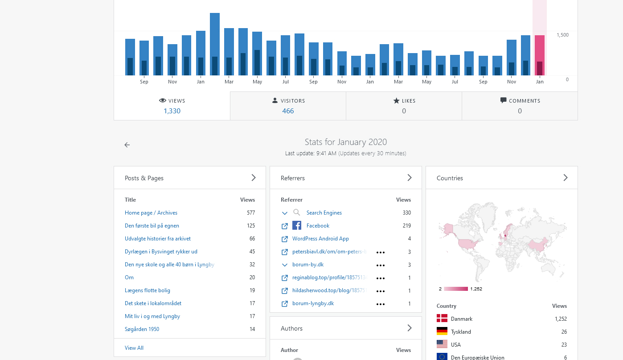The width and height of the screenshot is (623, 360).
Task: Switch to the Likes tab
Action: tap(404, 106)
